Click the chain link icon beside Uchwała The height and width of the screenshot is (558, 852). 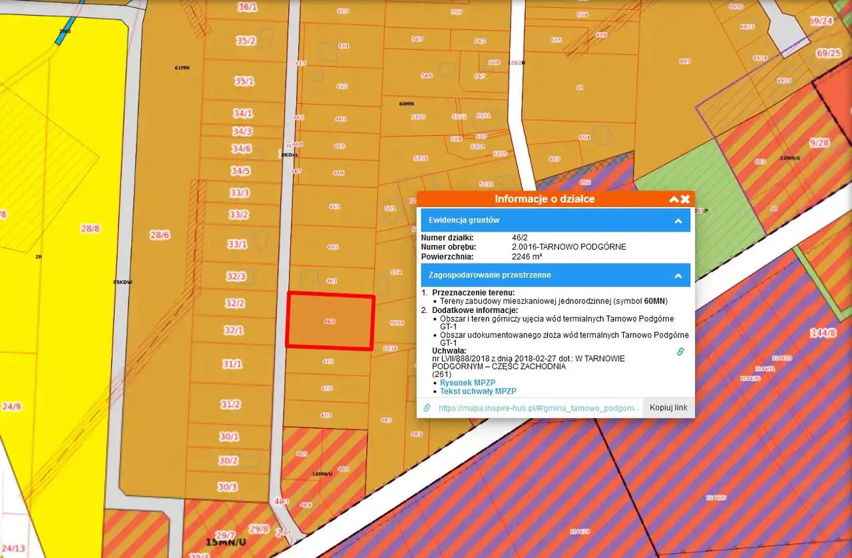[x=680, y=352]
